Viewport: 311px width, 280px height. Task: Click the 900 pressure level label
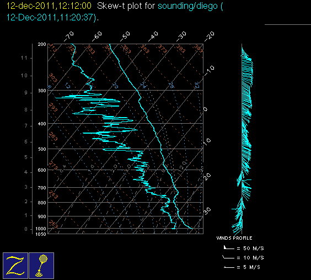[42, 216]
